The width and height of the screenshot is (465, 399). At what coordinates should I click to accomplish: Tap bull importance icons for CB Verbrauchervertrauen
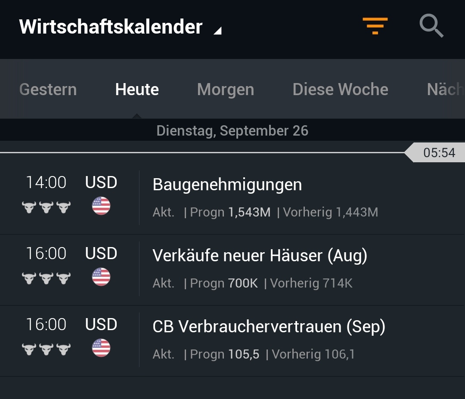(x=46, y=350)
